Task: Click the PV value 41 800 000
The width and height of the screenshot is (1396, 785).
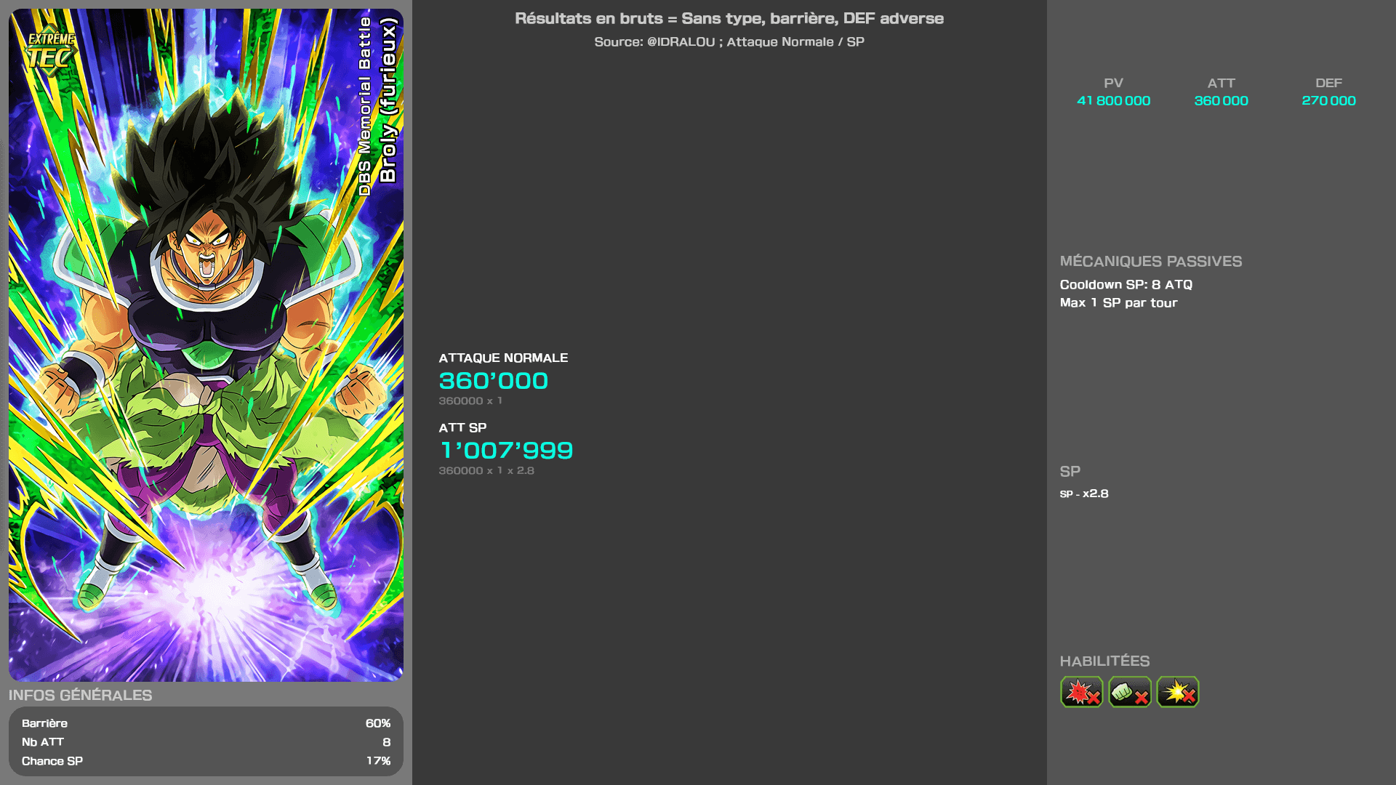Action: pyautogui.click(x=1113, y=101)
